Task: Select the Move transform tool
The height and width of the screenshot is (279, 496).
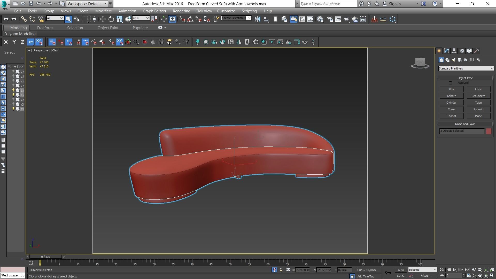Action: (103, 19)
